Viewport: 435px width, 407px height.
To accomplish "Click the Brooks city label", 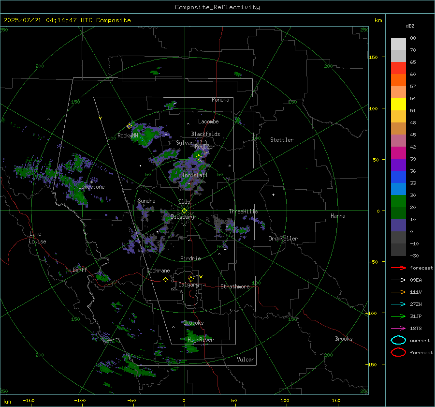I will 344,339.
